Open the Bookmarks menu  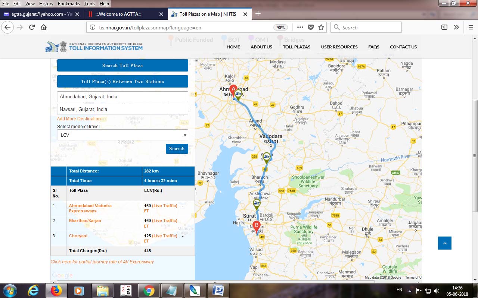click(69, 3)
